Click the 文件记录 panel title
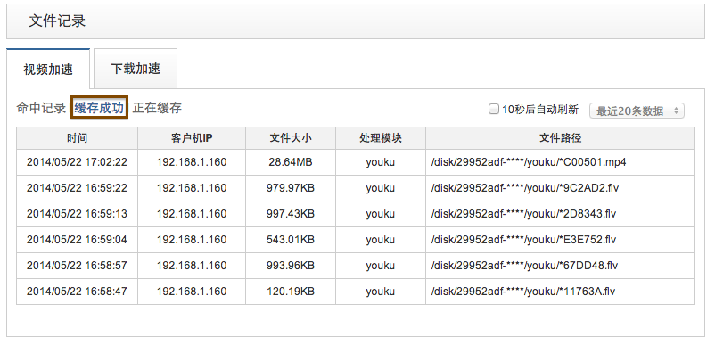Image resolution: width=715 pixels, height=345 pixels. click(x=57, y=21)
